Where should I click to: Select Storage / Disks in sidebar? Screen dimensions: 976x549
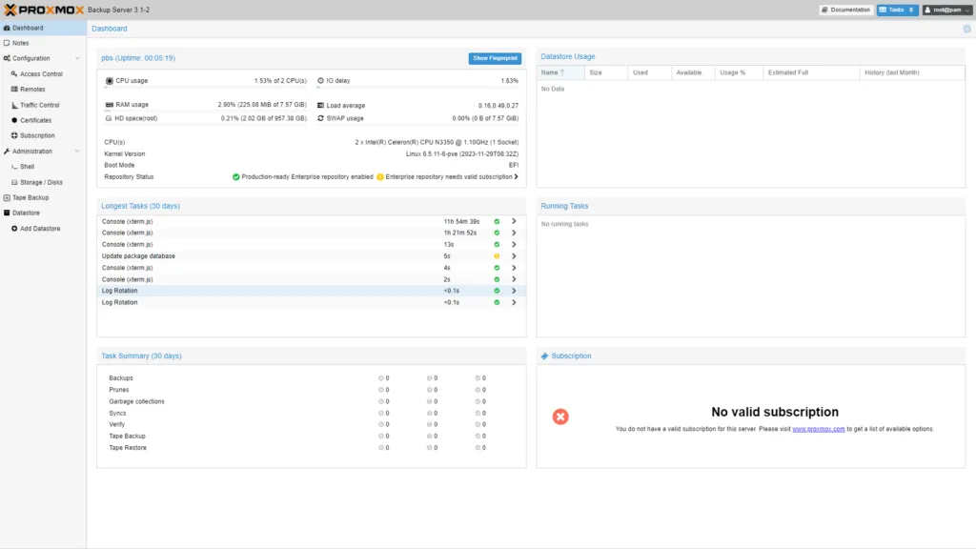click(x=41, y=182)
